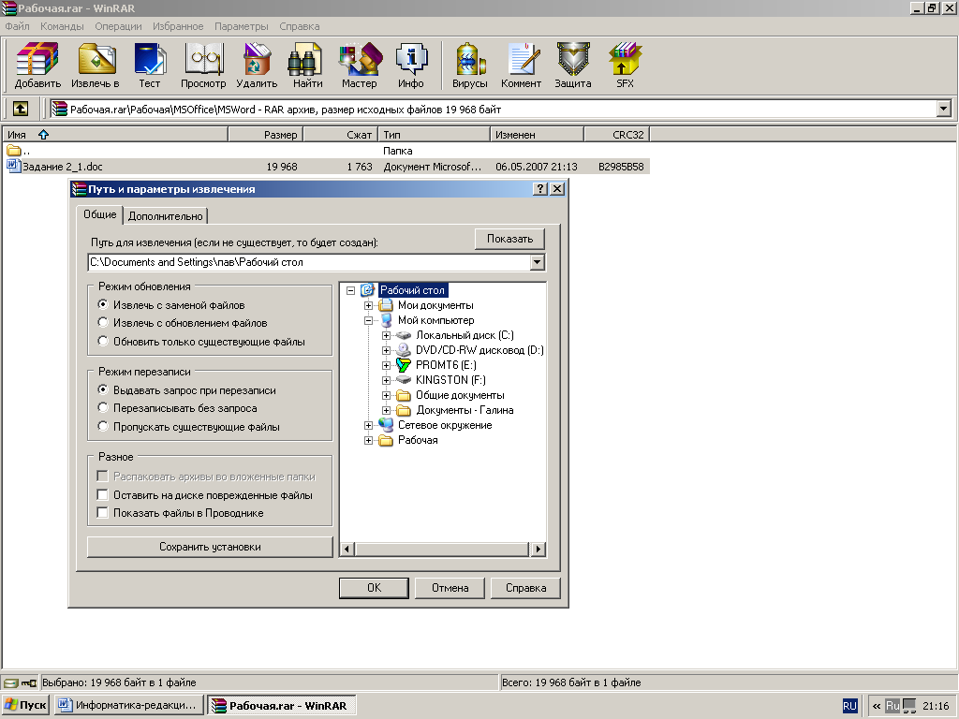
Task: Expand the Локальный диск (C:) node
Action: [x=386, y=335]
